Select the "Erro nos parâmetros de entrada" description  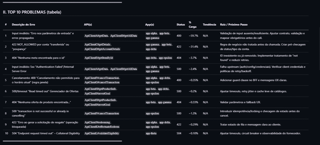43,36
